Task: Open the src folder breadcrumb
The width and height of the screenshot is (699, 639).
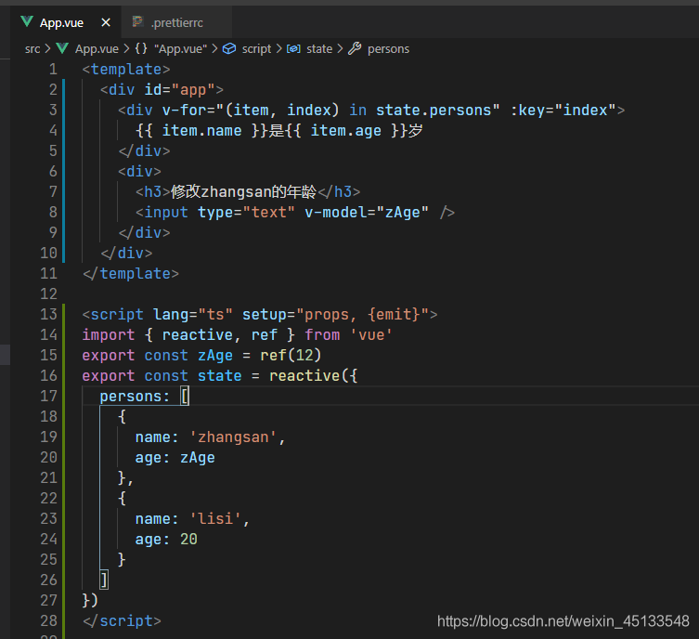Action: [32, 48]
